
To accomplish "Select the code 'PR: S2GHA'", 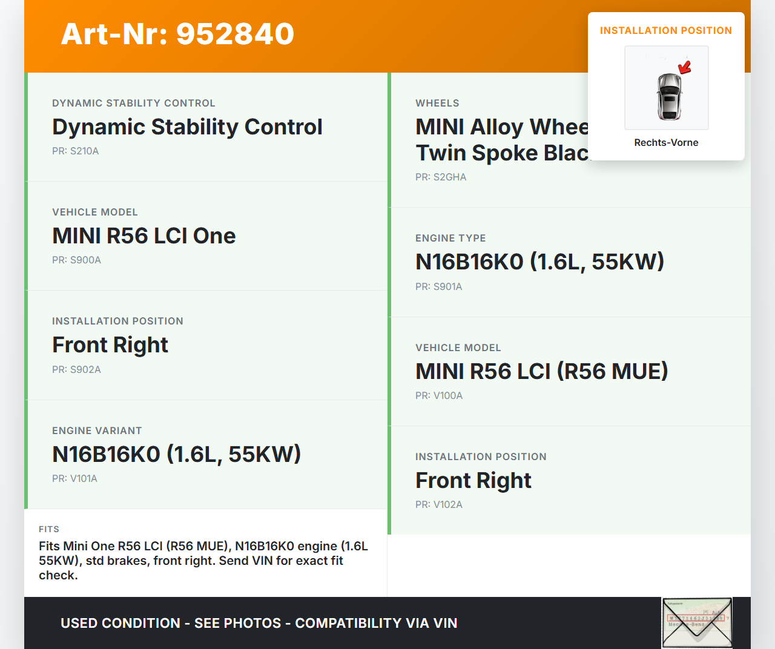I will point(441,177).
